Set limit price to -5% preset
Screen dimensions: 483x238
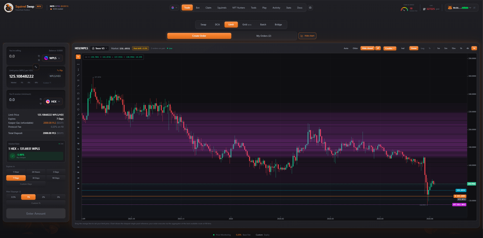(x=29, y=83)
